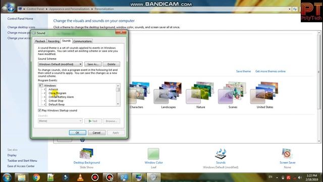Click the red tray application icon
The width and height of the screenshot is (323, 182).
click(x=288, y=177)
